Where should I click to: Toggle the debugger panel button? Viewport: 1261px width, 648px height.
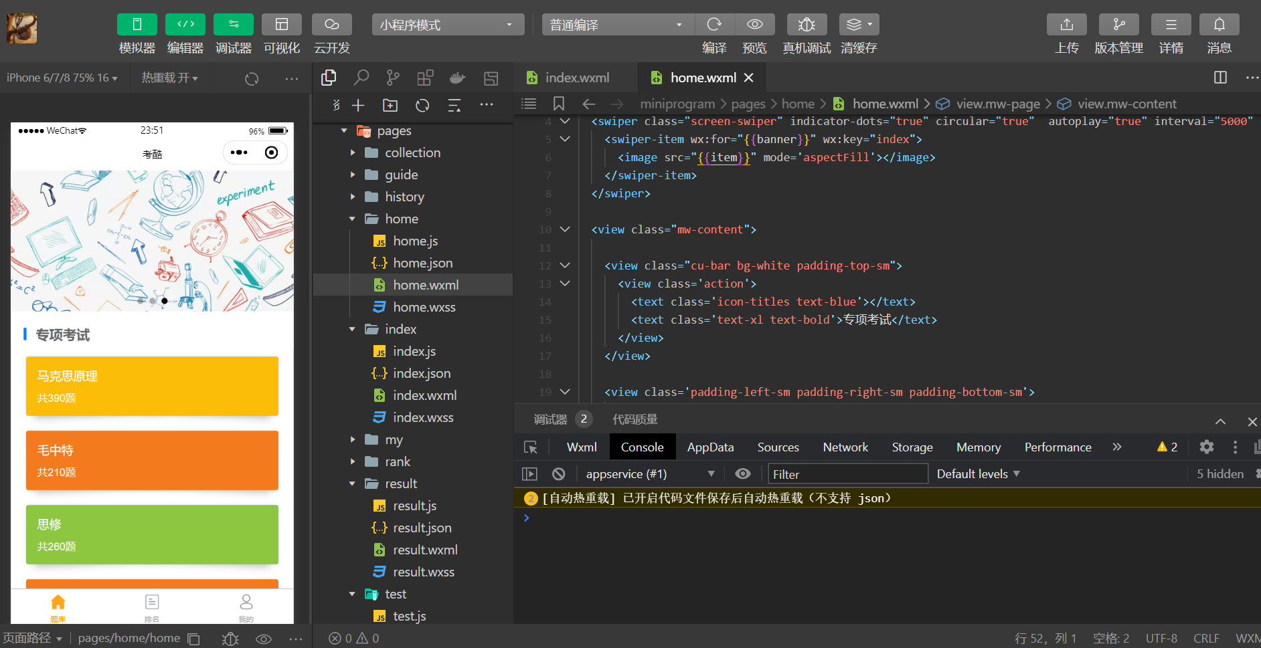point(233,25)
